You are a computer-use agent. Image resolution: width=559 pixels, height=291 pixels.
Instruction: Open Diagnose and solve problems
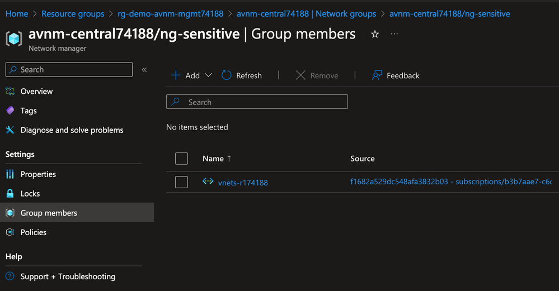click(x=72, y=130)
